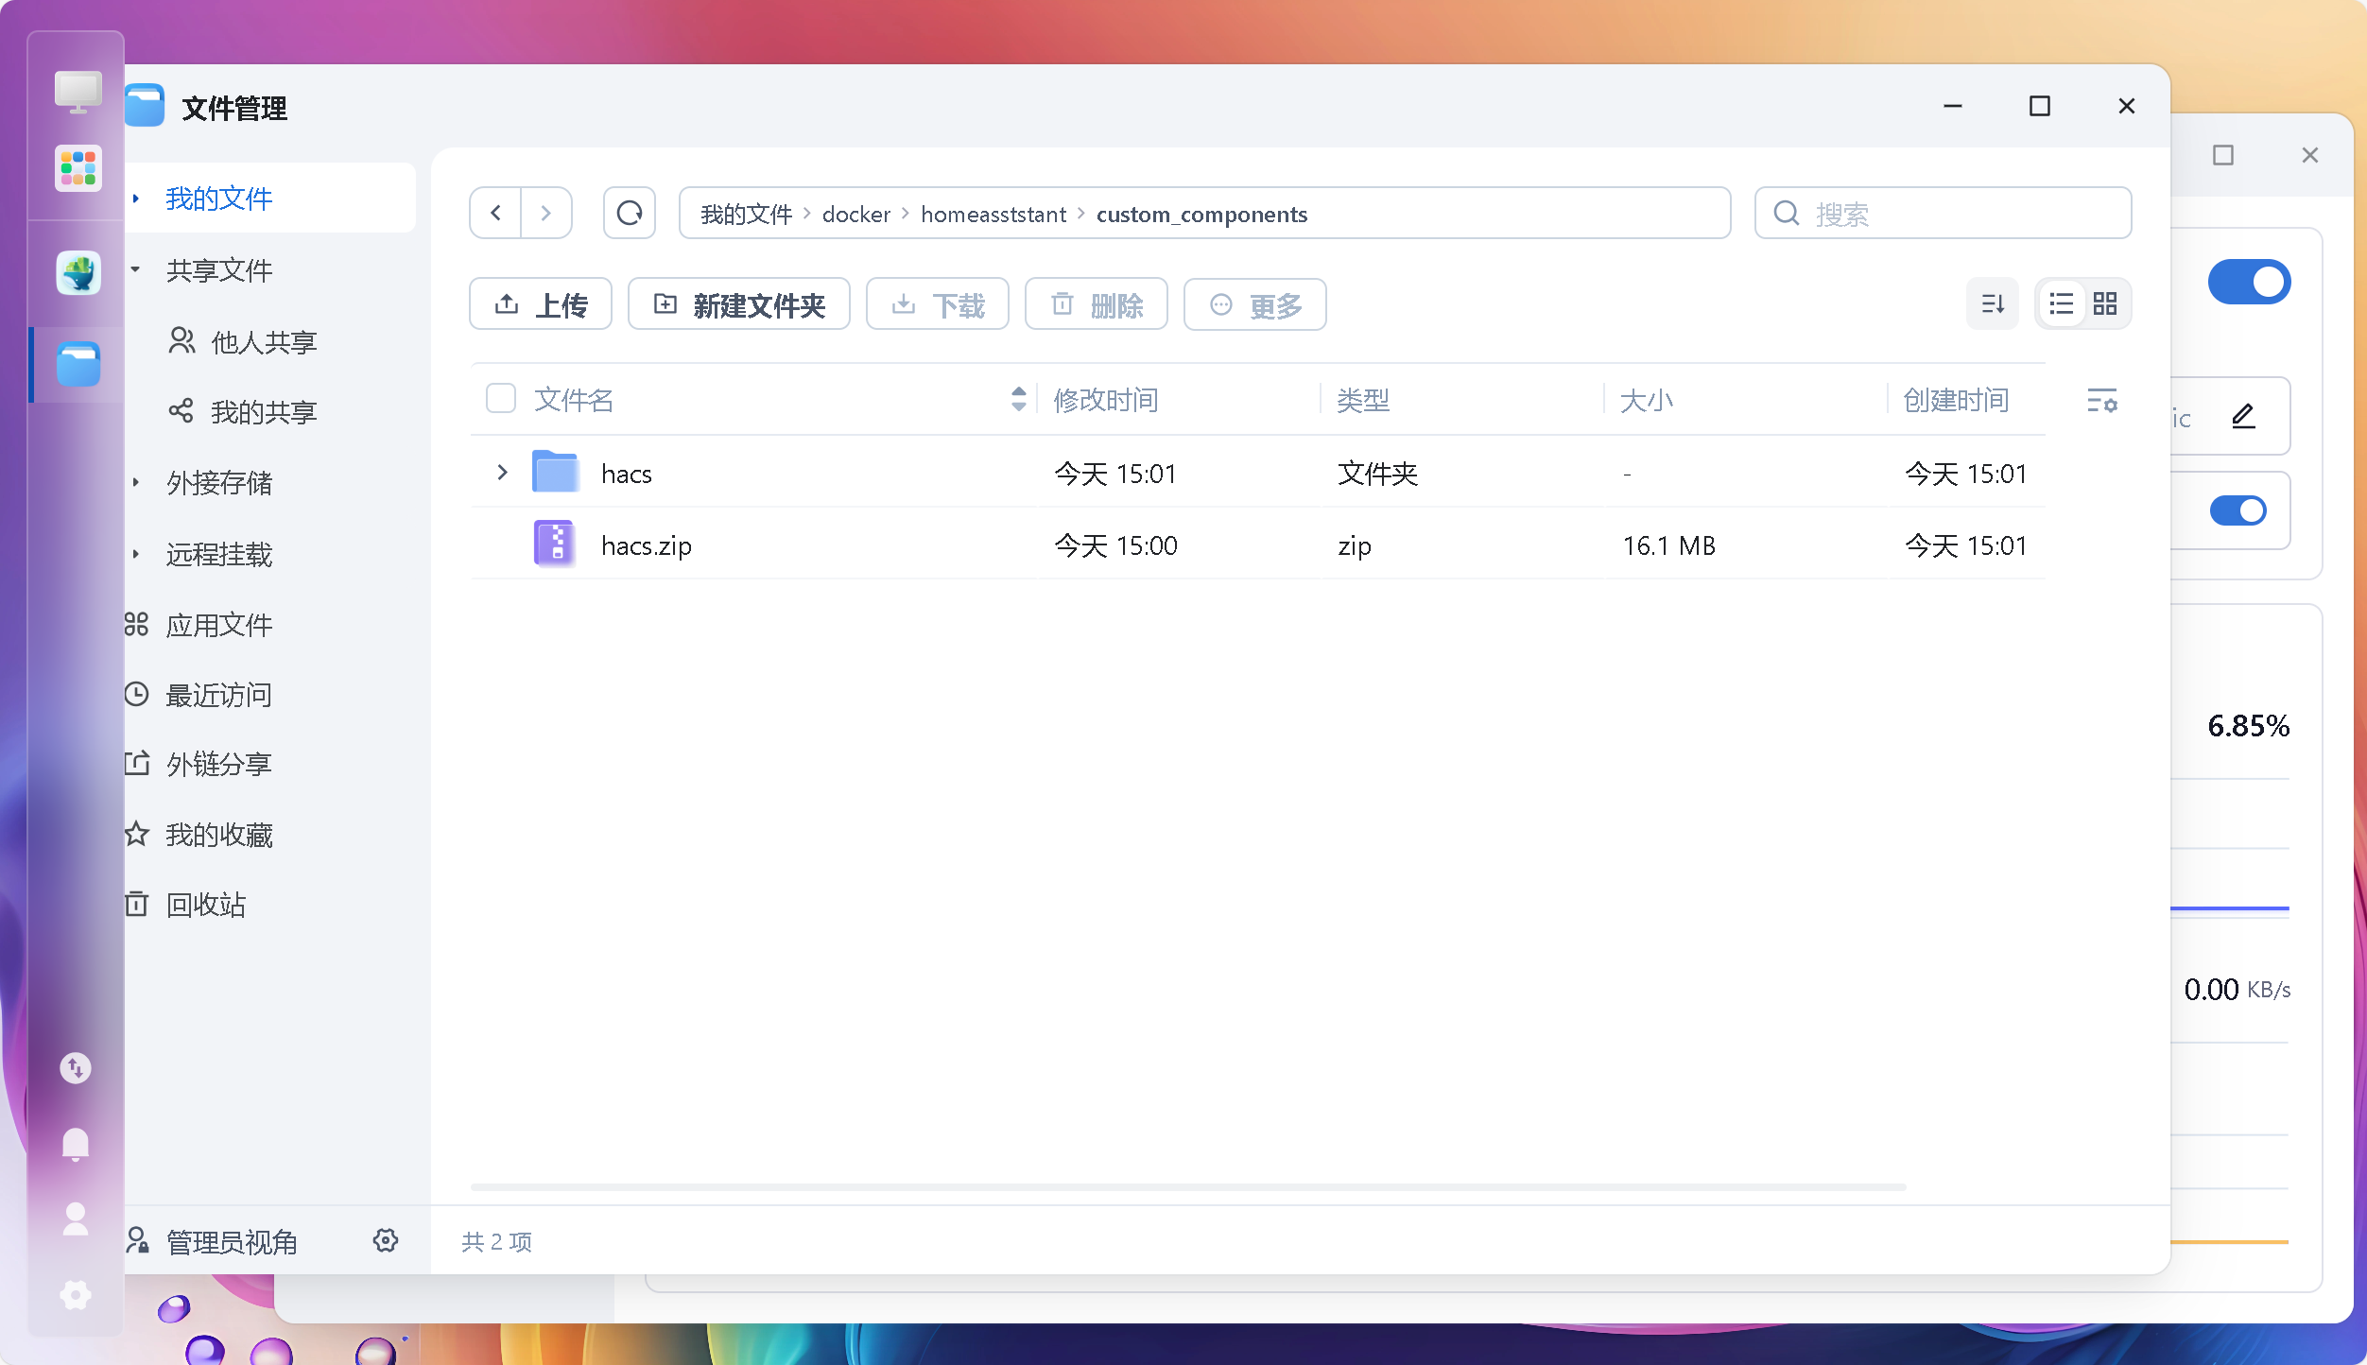This screenshot has width=2367, height=1365.
Task: Open notifications bell in dock
Action: 76,1144
